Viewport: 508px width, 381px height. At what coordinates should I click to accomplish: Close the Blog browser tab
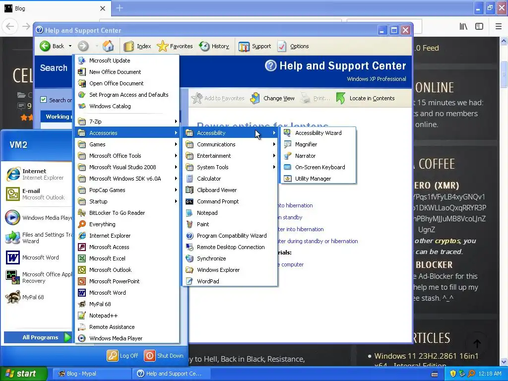(102, 8)
